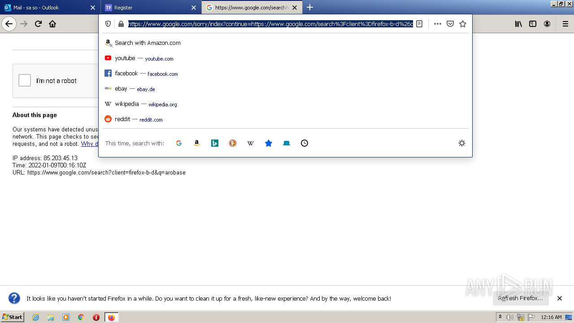Select the youtube.com suggestion
Viewport: 574px width, 323px height.
coord(285,58)
